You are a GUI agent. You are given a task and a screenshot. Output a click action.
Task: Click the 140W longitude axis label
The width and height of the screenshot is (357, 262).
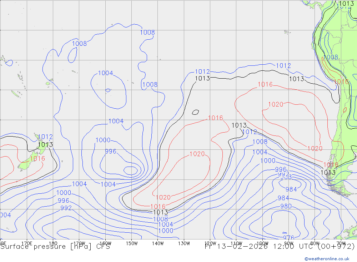click(x=158, y=243)
